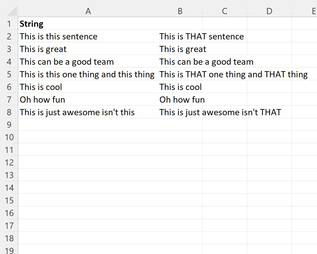Click cell A6 'This is cool'
This screenshot has width=317, height=254.
click(88, 87)
